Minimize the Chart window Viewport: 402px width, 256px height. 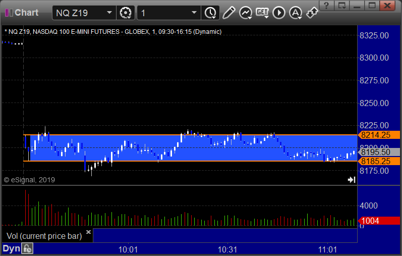pos(357,5)
